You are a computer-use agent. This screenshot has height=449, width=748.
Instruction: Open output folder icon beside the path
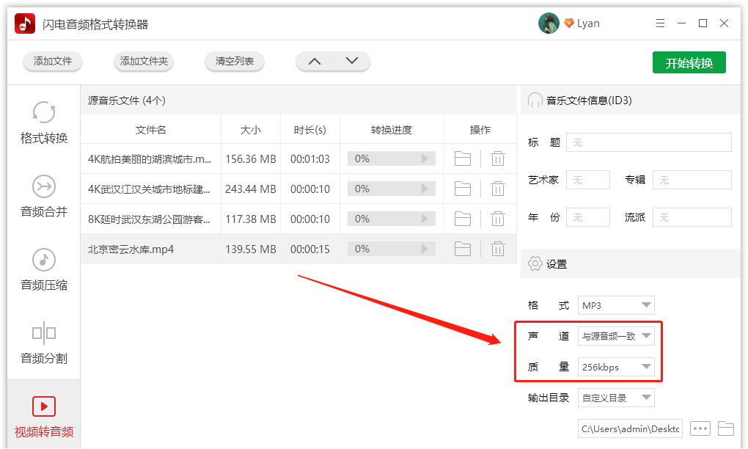coord(725,428)
